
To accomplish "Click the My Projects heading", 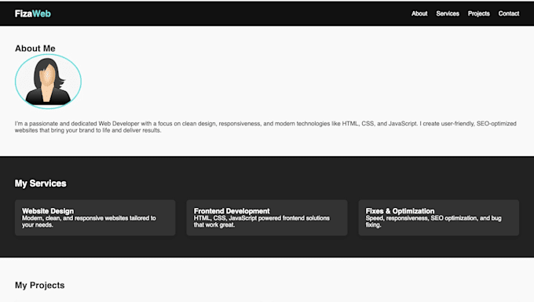I will [x=39, y=285].
